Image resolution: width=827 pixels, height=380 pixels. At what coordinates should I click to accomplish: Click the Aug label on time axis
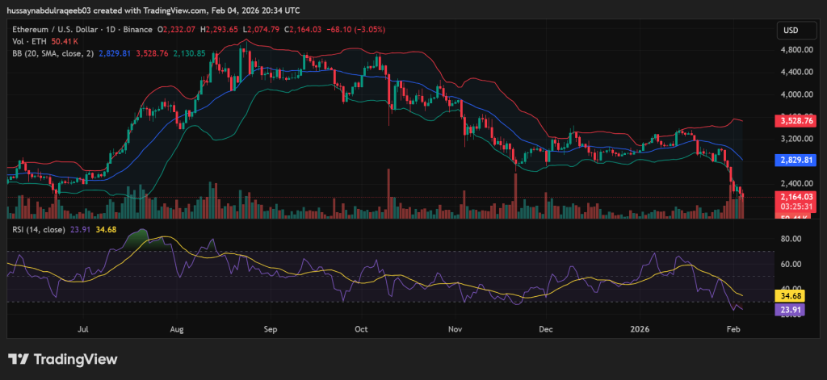pyautogui.click(x=178, y=329)
